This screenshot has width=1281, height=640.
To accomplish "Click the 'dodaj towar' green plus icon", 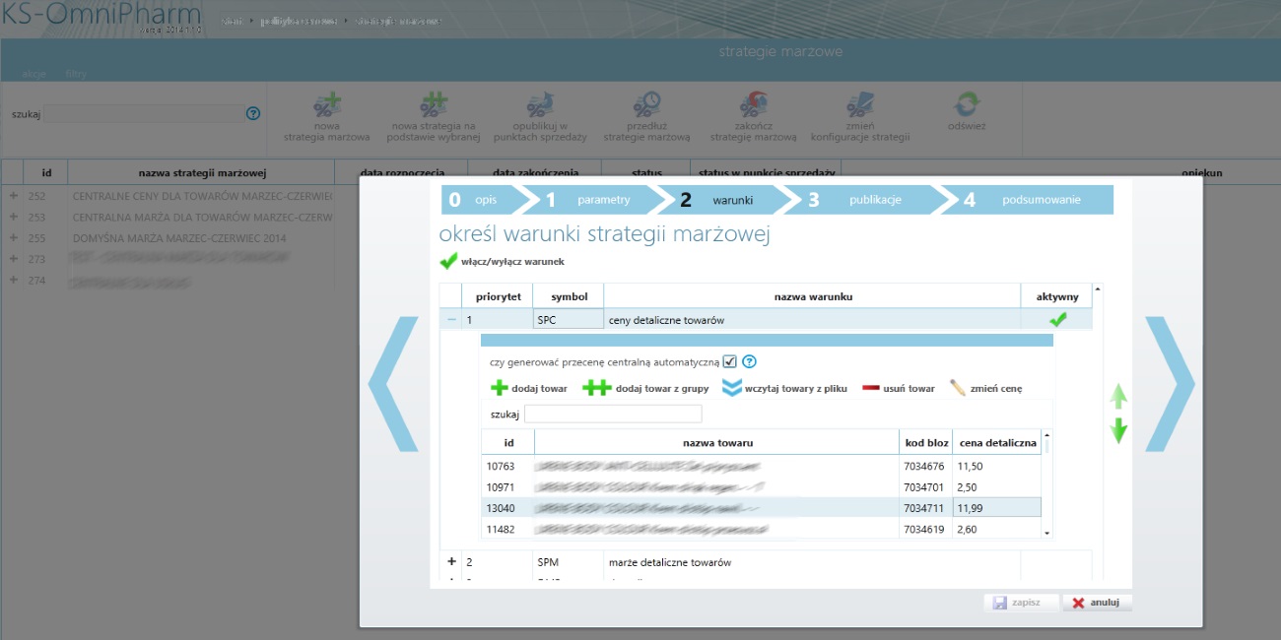I will coord(500,389).
